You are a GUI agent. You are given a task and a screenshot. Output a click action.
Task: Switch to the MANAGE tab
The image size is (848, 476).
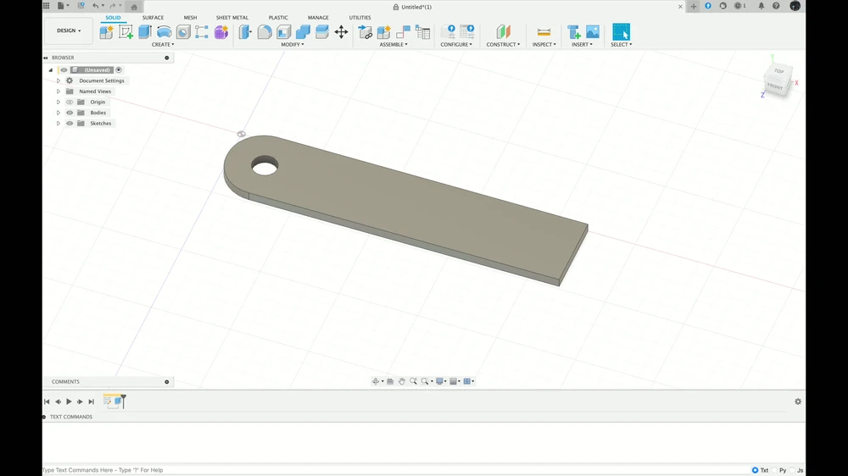318,17
